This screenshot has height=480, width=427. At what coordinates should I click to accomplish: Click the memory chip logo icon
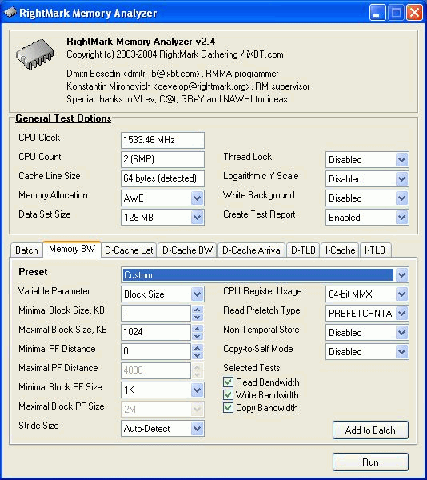pyautogui.click(x=34, y=54)
